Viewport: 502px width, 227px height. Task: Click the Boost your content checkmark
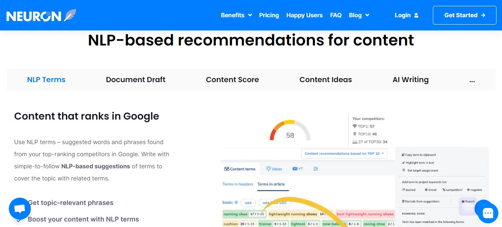point(19,220)
